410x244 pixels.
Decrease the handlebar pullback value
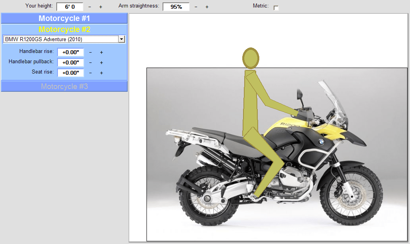90,62
